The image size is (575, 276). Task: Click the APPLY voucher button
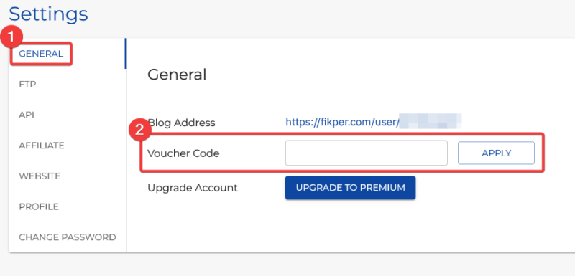[496, 153]
